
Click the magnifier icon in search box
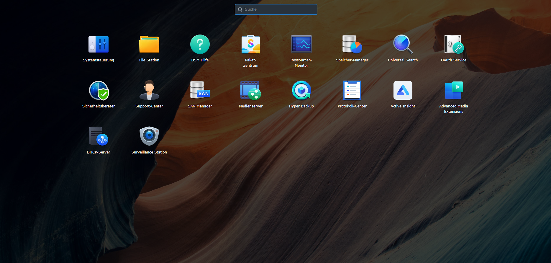point(240,9)
